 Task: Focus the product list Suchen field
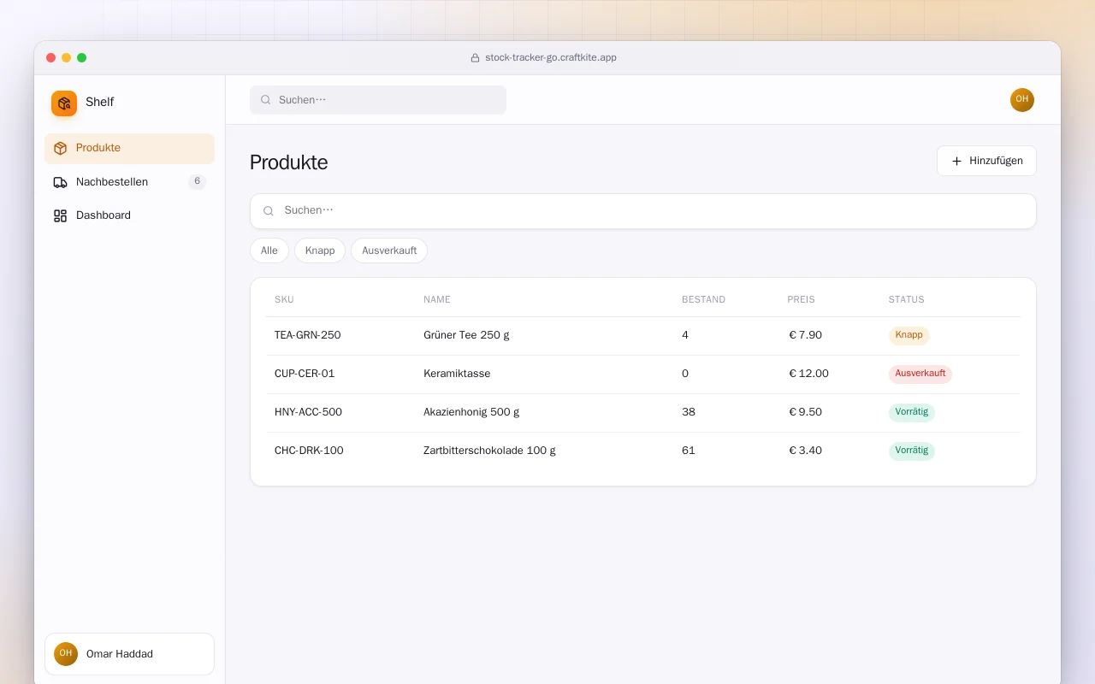coord(643,211)
